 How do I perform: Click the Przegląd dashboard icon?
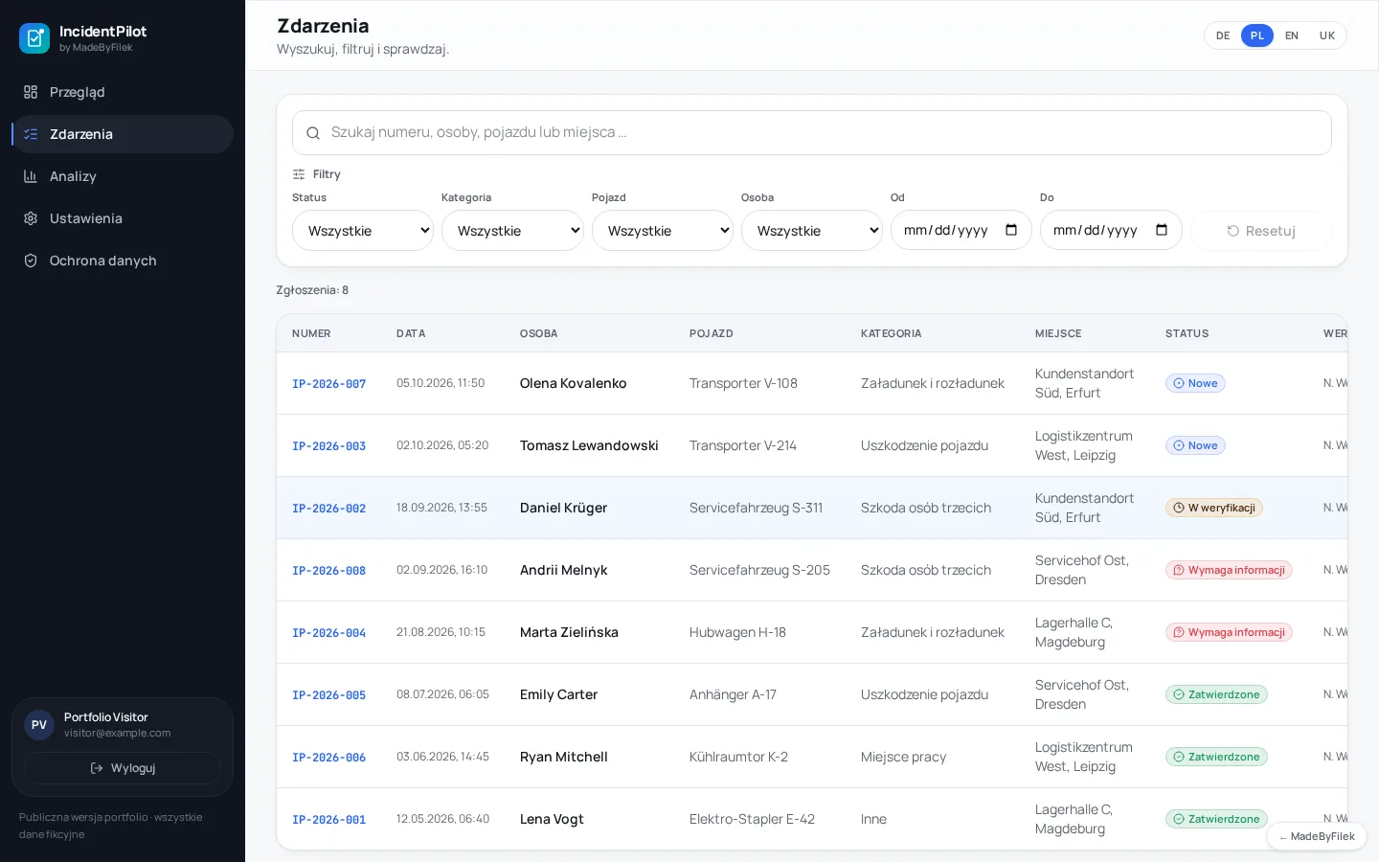point(31,92)
